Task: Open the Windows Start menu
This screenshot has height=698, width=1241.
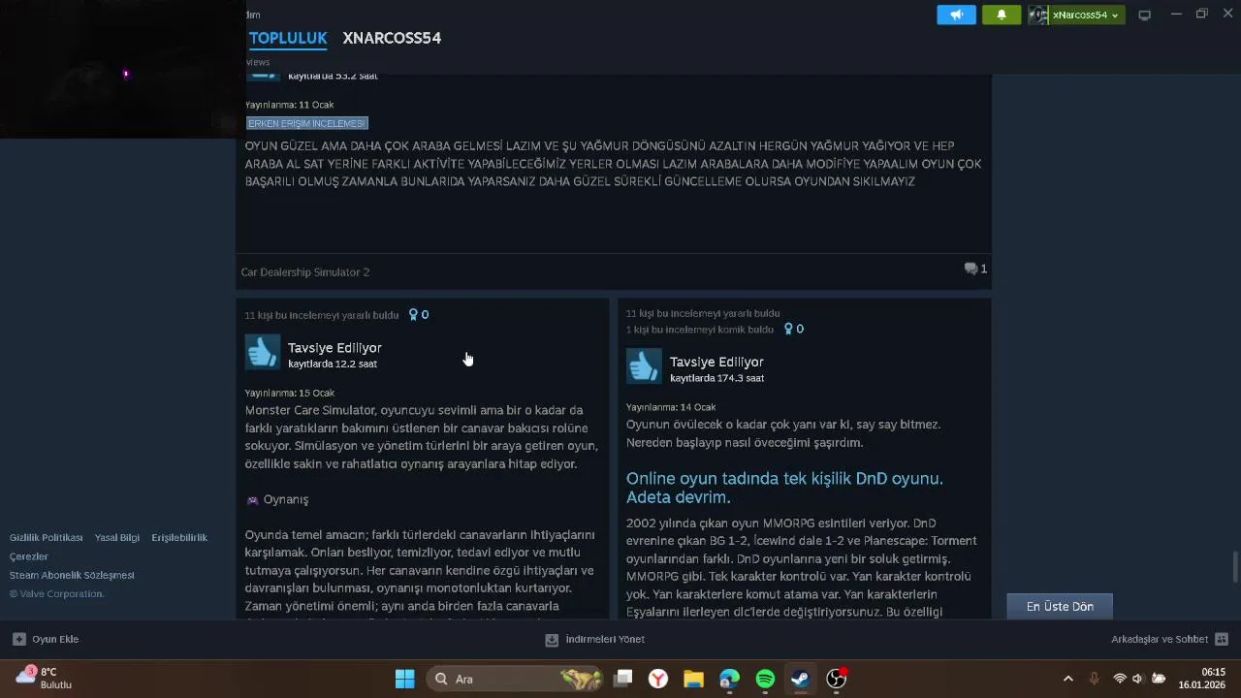Action: coord(405,679)
